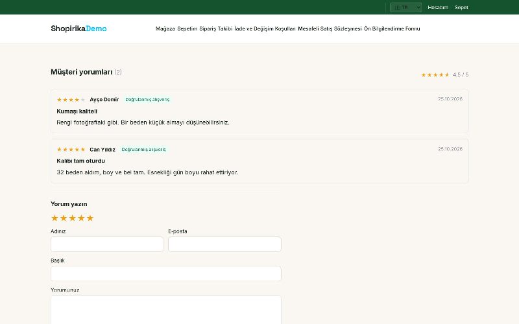Click the review text starting 'Rengi fotoğraftaki gibi'
Screen dimensions: 519x324
(x=143, y=122)
